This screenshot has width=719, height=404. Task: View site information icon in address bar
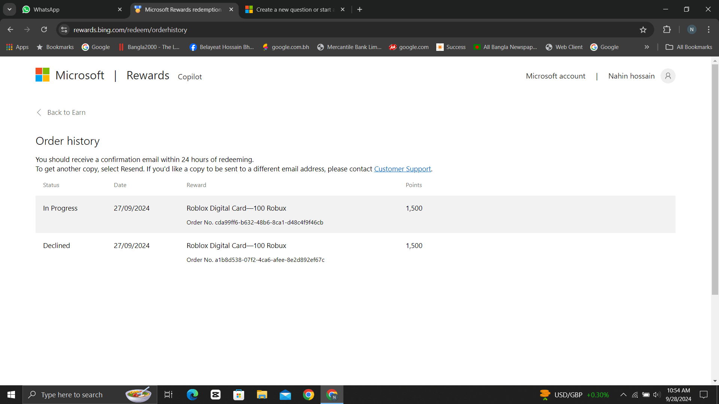[64, 30]
